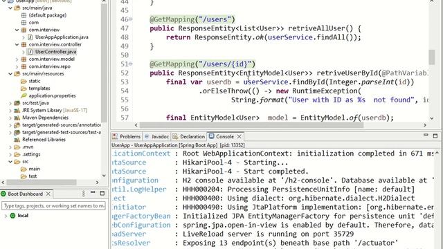443x249 pixels.
Task: Switch to the Javadoc tab
Action: point(157,137)
